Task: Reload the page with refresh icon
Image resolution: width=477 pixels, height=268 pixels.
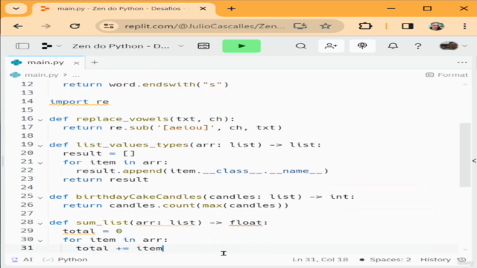Action: pos(75,26)
